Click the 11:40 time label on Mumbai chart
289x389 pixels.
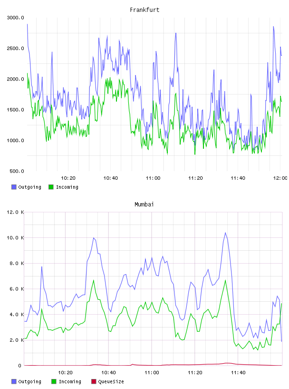point(238,373)
